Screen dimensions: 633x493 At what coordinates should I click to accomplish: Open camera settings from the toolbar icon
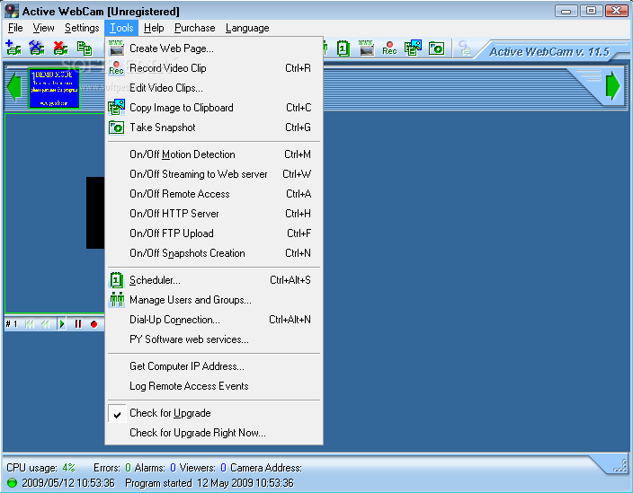(x=36, y=48)
